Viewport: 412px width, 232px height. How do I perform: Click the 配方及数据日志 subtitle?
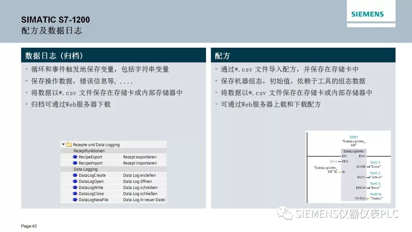point(52,31)
